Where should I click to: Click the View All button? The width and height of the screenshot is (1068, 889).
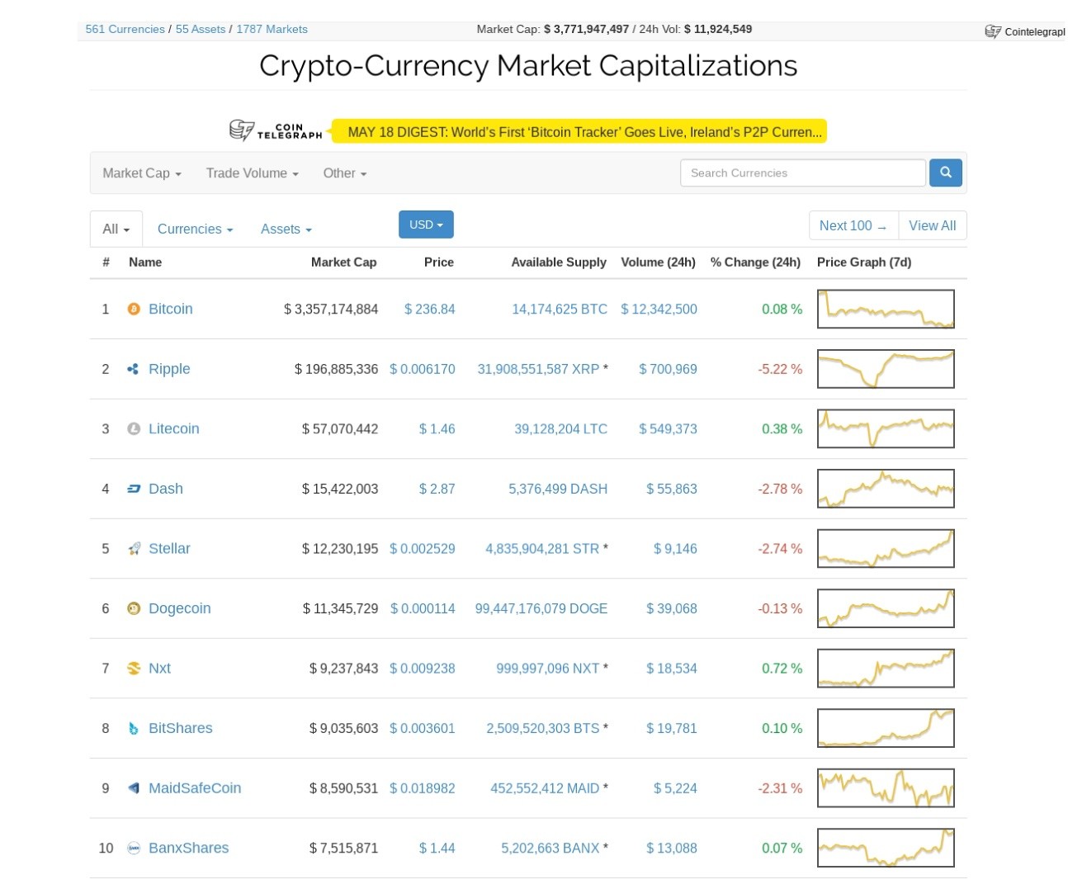(x=932, y=225)
